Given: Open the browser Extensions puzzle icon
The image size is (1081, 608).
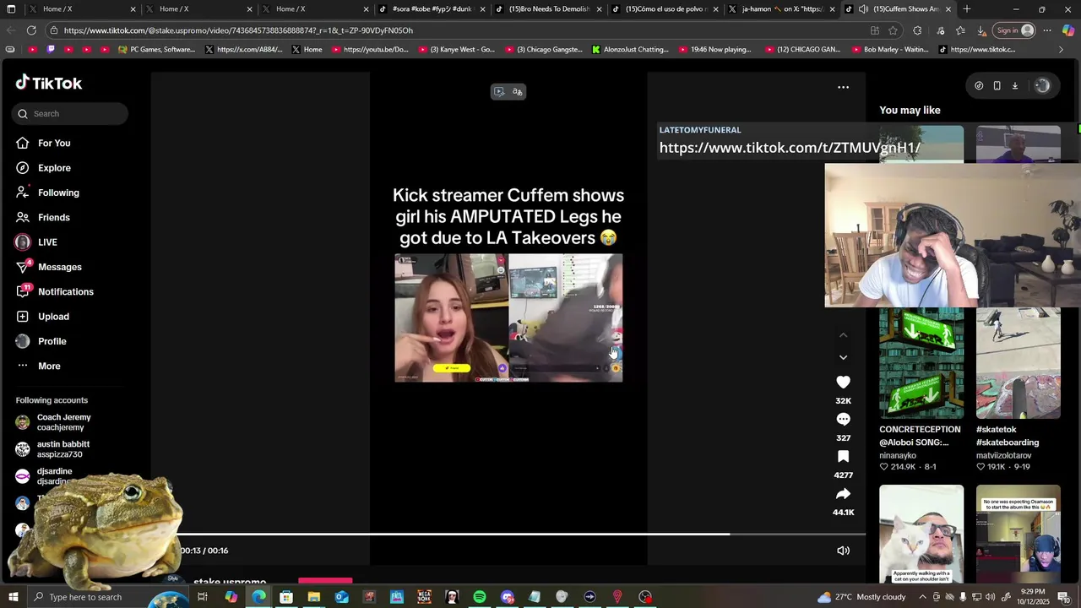Looking at the screenshot, I should pyautogui.click(x=917, y=30).
